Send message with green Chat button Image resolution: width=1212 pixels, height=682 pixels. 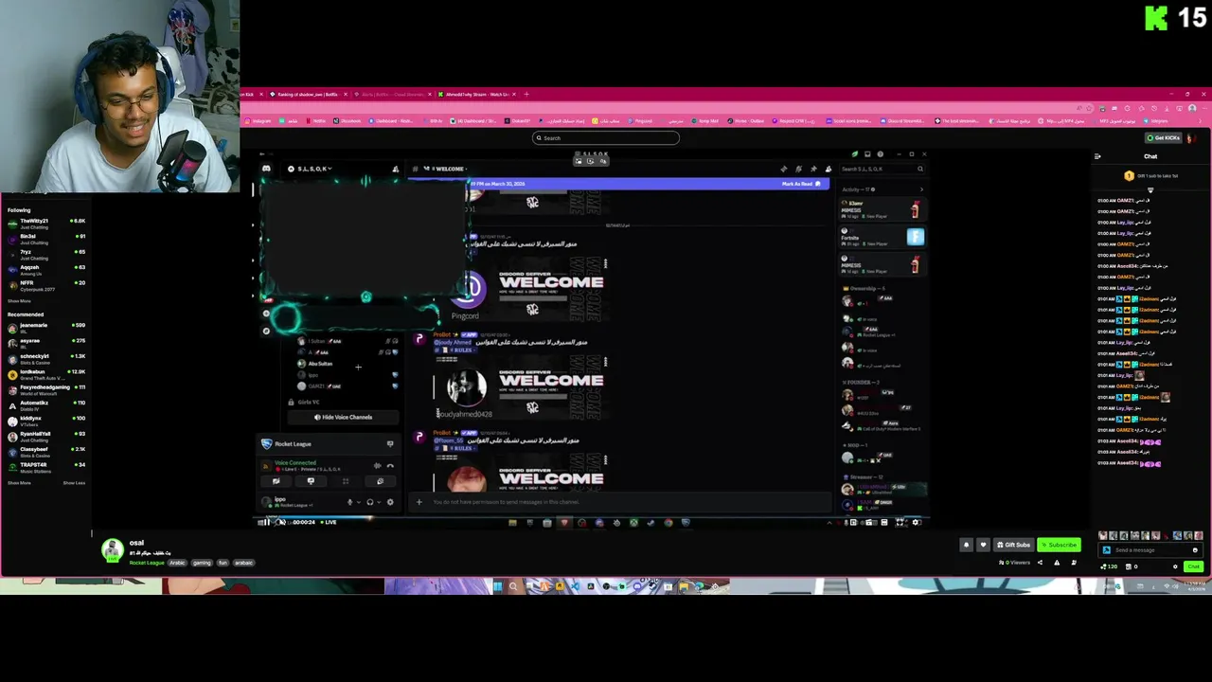[1193, 566]
